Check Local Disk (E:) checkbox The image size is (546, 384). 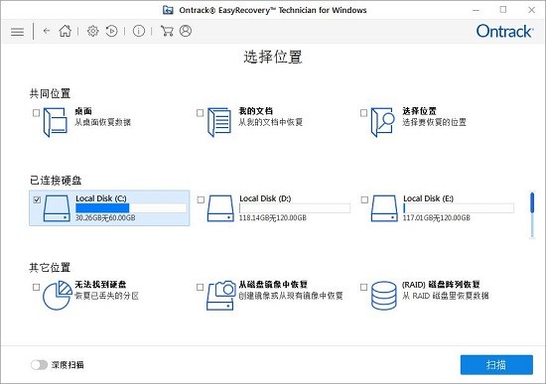click(x=364, y=199)
